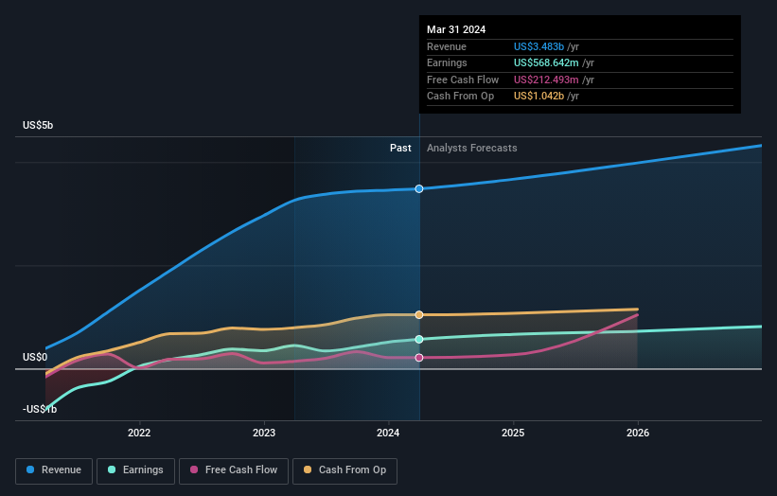
Task: Click the US$5b y-axis label
Action: [x=38, y=125]
